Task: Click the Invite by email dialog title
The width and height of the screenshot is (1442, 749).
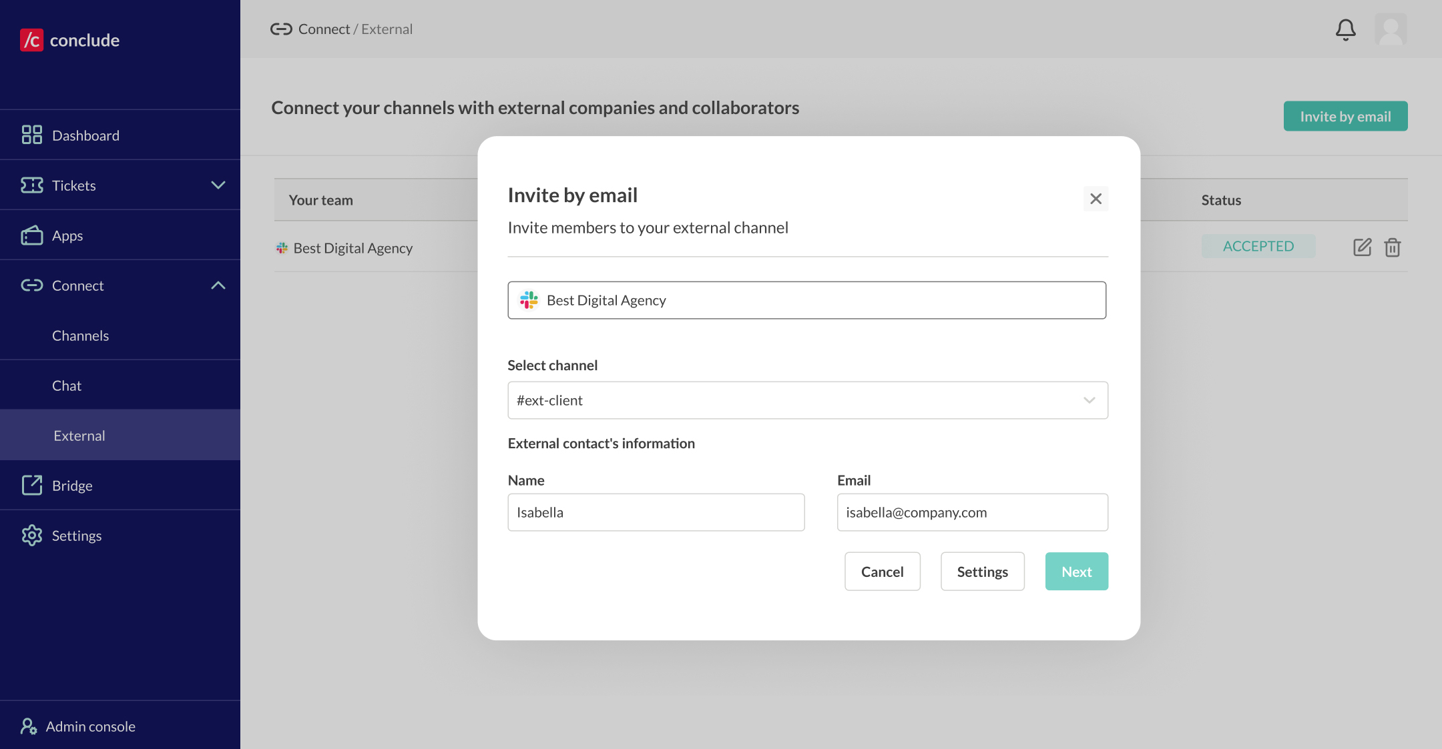Action: tap(572, 195)
